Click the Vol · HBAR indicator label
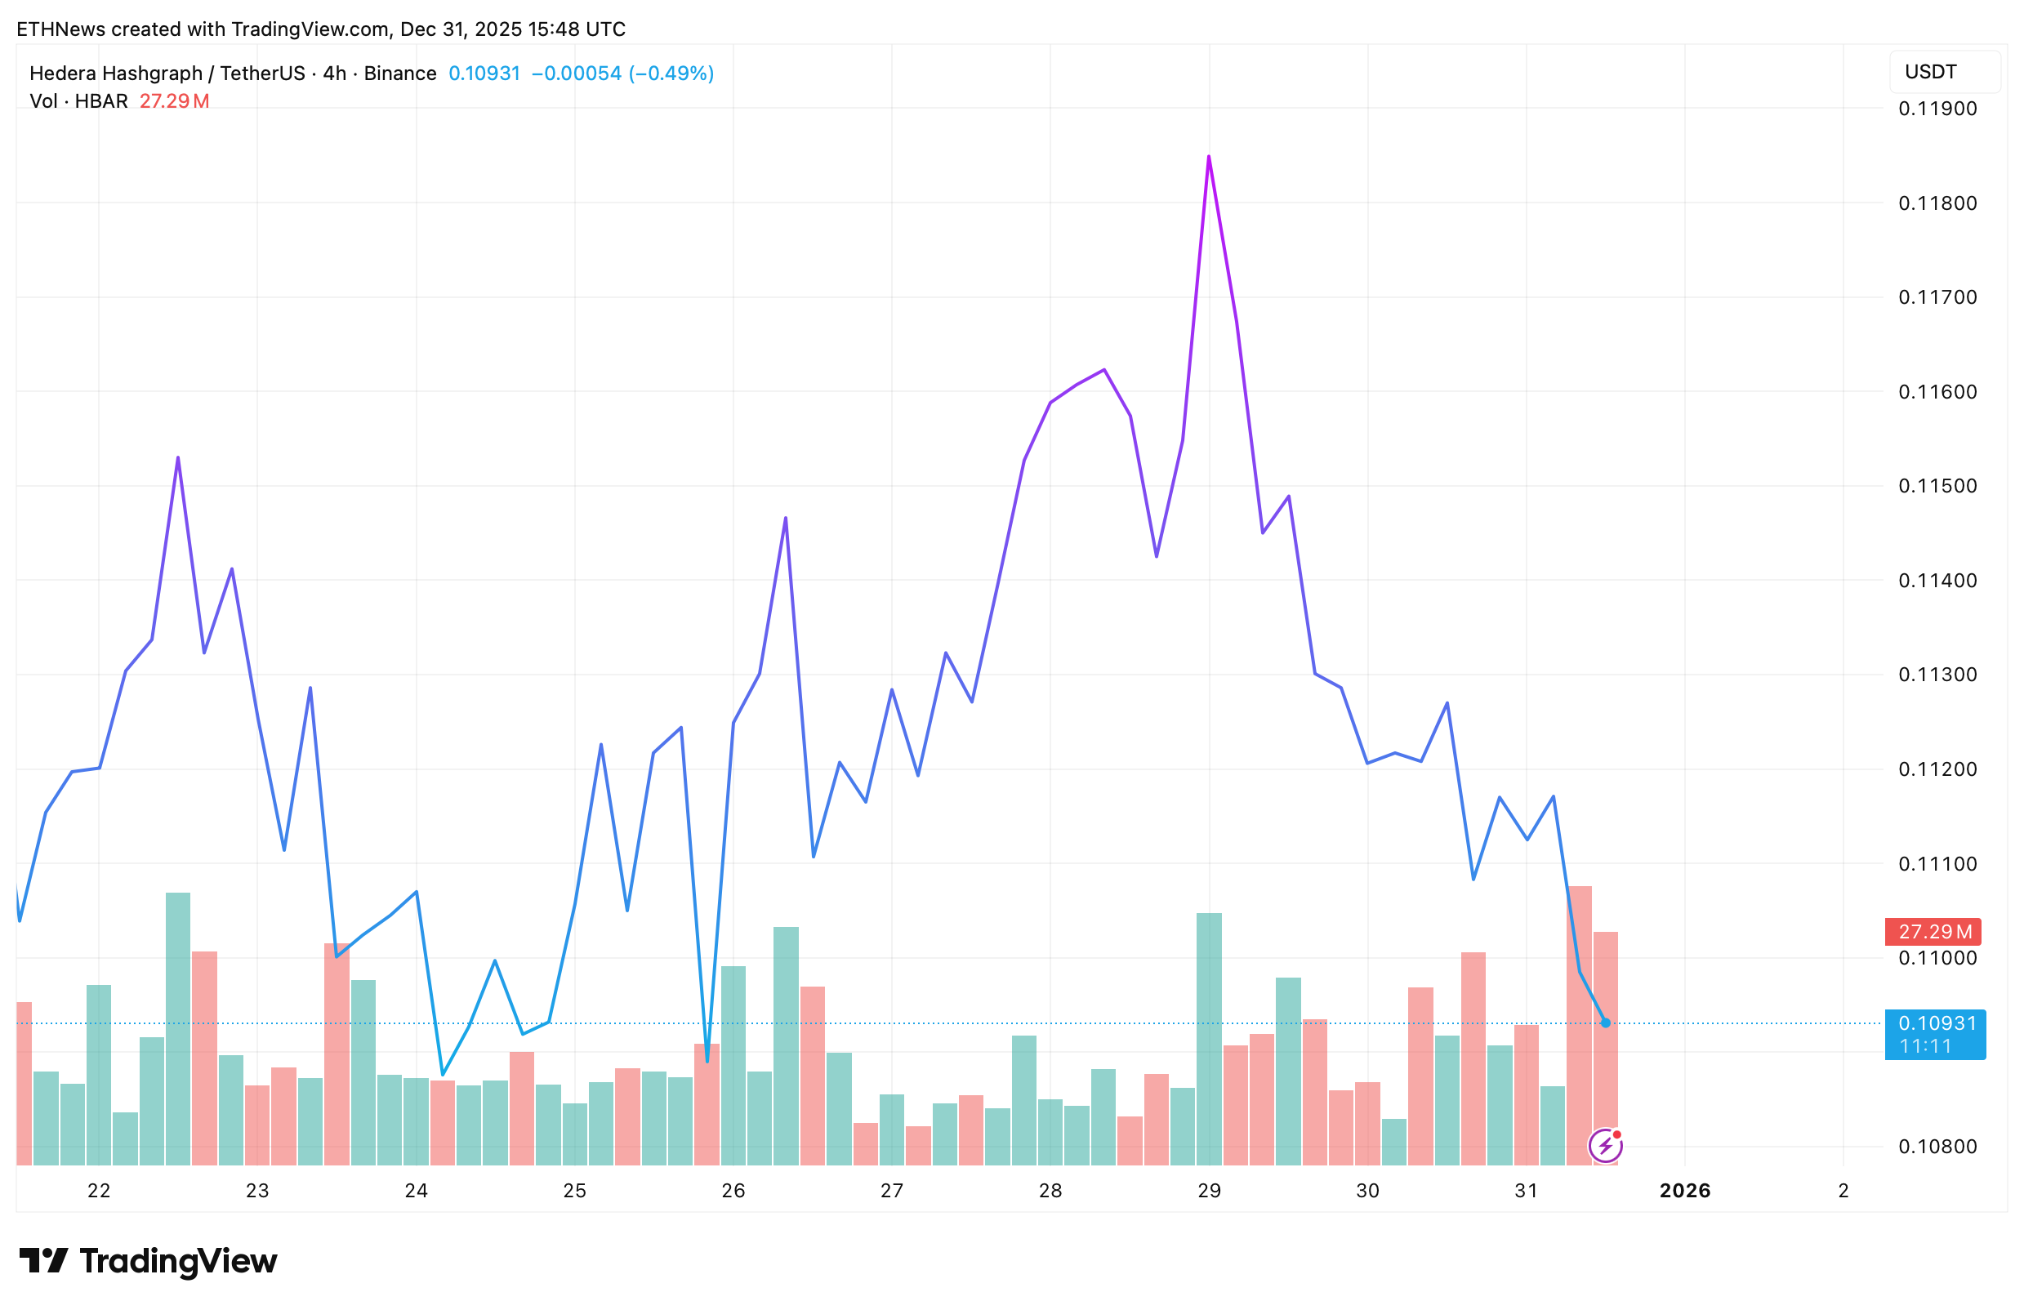Screen dimensions: 2024x1310 pos(78,101)
